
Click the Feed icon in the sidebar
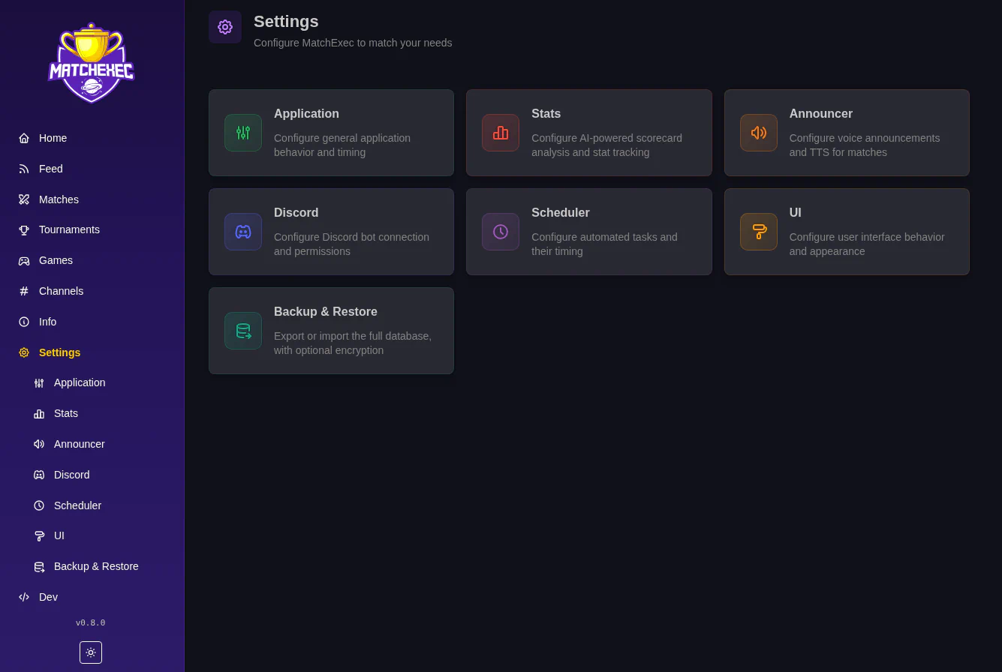(24, 169)
